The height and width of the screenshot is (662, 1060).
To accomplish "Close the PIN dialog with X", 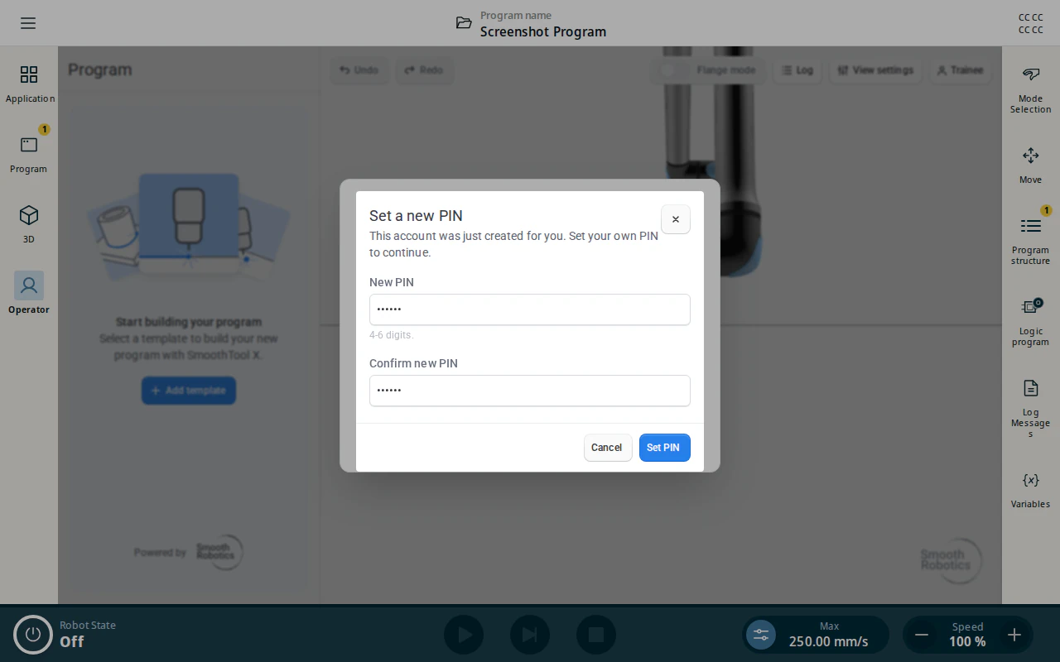I will [x=676, y=219].
